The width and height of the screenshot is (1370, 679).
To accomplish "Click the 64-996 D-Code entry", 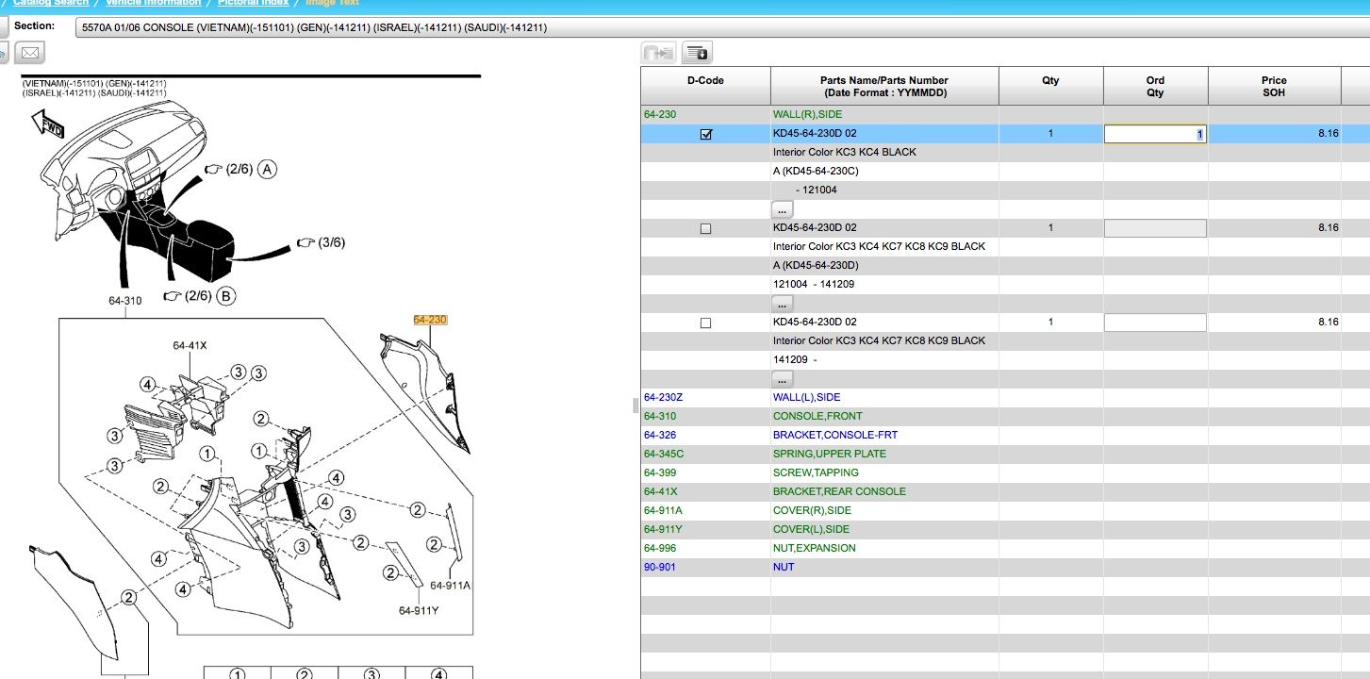I will click(x=660, y=548).
